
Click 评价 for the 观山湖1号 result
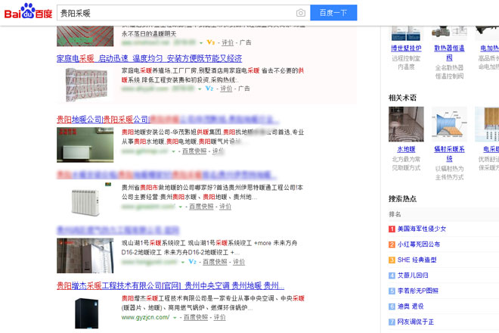pyautogui.click(x=239, y=262)
